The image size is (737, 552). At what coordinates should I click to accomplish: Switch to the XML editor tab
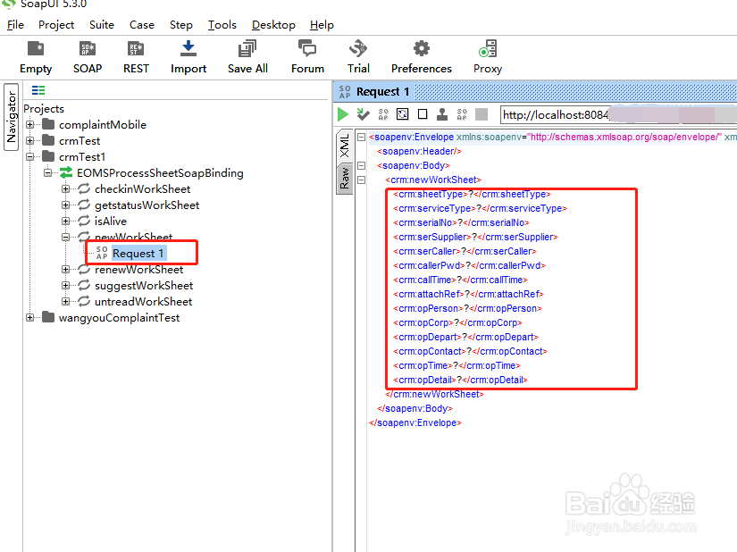point(345,146)
